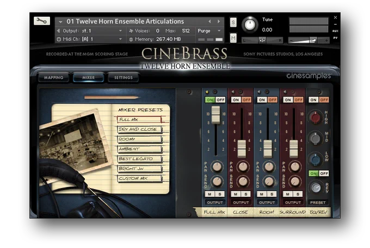Select the Custom Mix preset

[x=139, y=178]
